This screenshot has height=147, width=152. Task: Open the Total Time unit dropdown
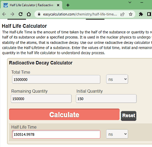[x=117, y=79]
